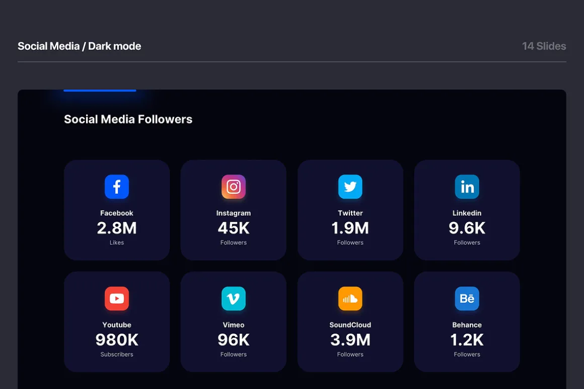Image resolution: width=584 pixels, height=389 pixels.
Task: Click the 'SoundCloud' name label
Action: coord(350,325)
